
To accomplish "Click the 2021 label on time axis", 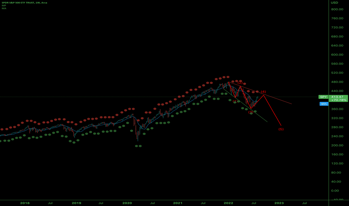I will (x=177, y=203).
